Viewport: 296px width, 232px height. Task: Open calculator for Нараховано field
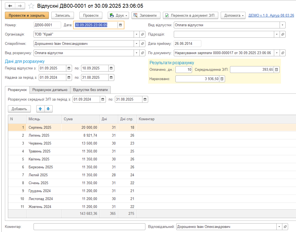tap(222, 79)
